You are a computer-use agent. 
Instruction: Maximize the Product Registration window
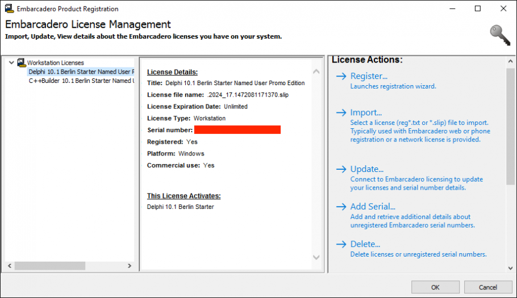tap(478, 9)
